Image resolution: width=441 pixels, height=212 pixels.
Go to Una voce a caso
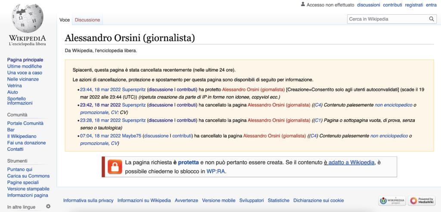coord(25,73)
